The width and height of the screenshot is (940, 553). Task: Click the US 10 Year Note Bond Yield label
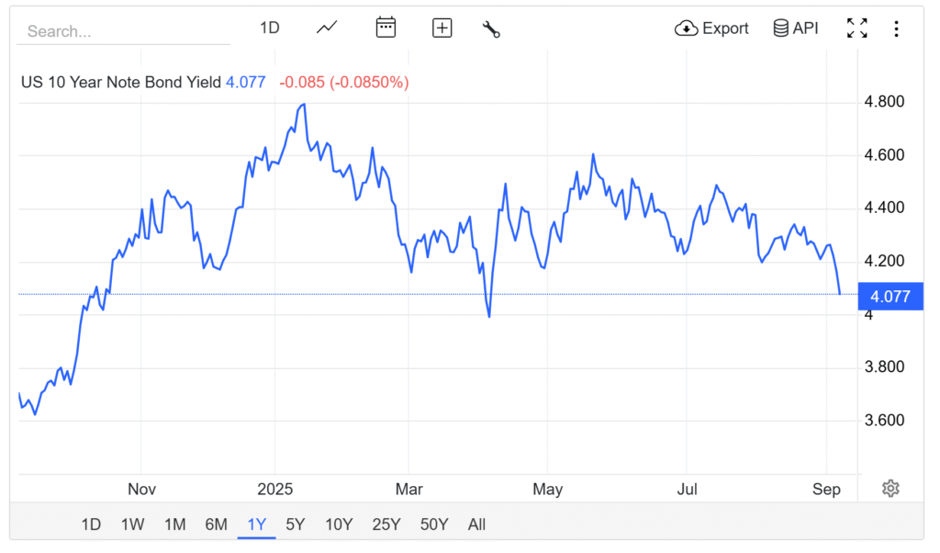[120, 82]
